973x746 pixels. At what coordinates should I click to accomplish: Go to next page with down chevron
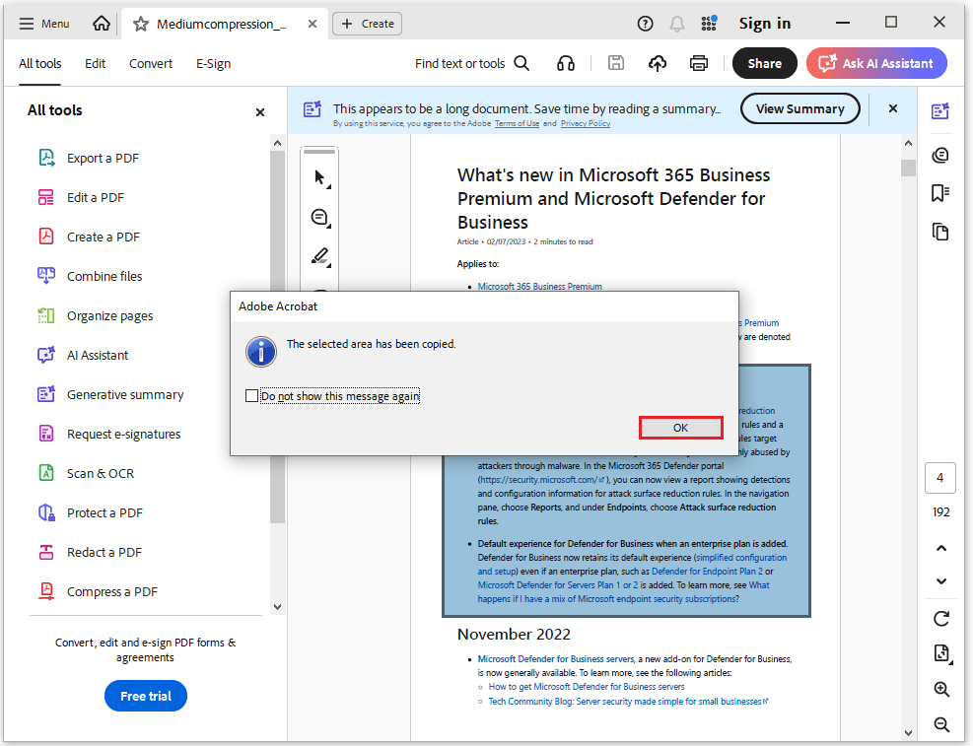coord(941,581)
